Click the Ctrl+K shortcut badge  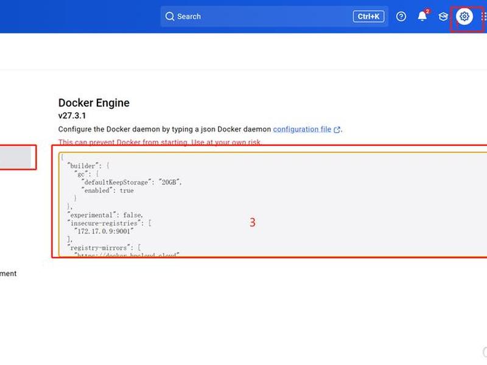(368, 16)
